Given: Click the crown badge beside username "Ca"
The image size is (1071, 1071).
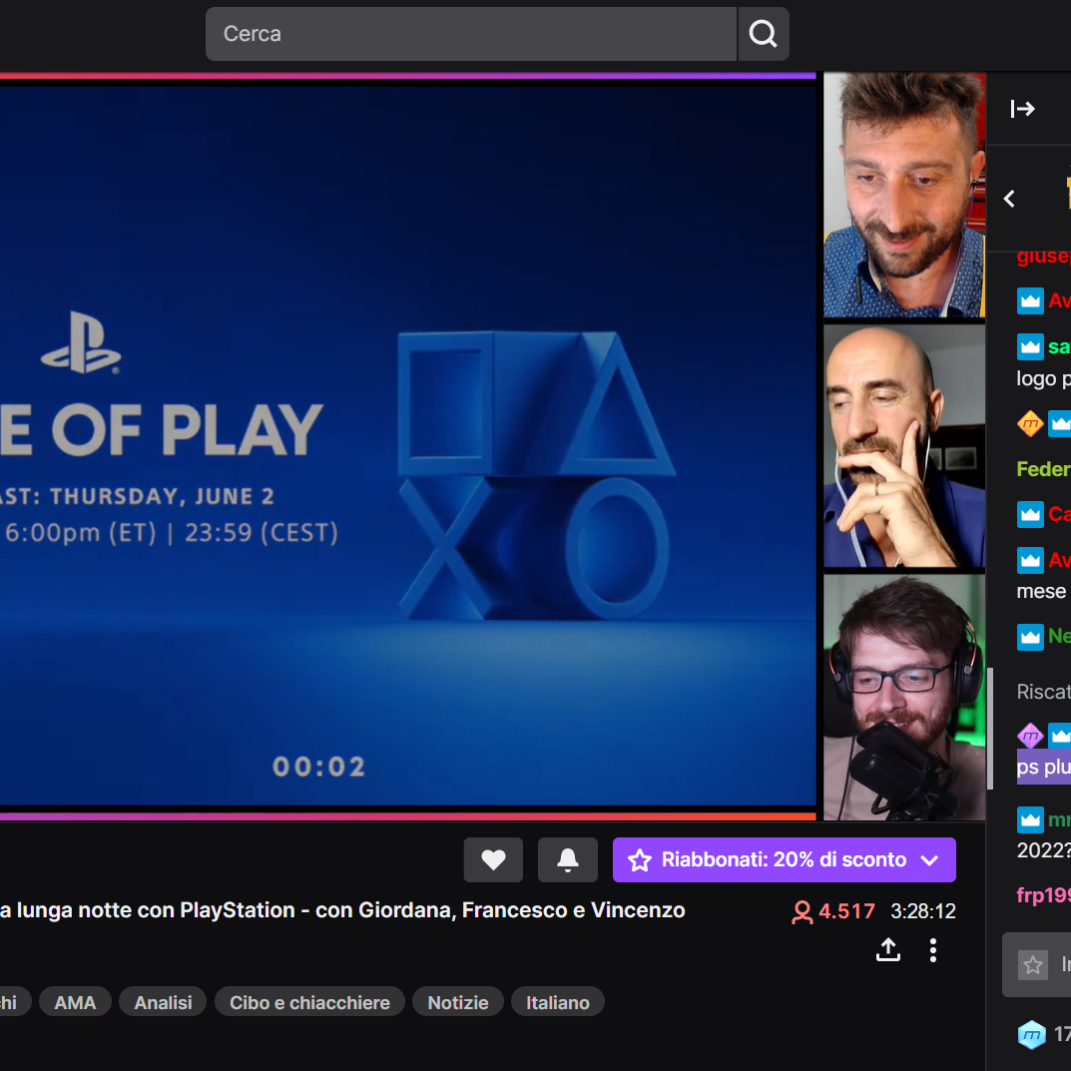Looking at the screenshot, I should pos(1030,514).
